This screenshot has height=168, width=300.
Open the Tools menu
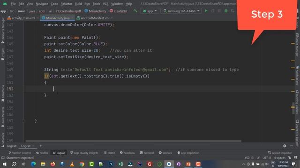click(x=96, y=4)
